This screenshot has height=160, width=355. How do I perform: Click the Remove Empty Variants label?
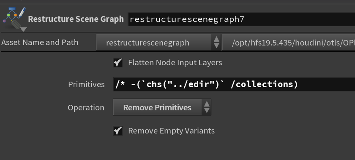pyautogui.click(x=172, y=131)
